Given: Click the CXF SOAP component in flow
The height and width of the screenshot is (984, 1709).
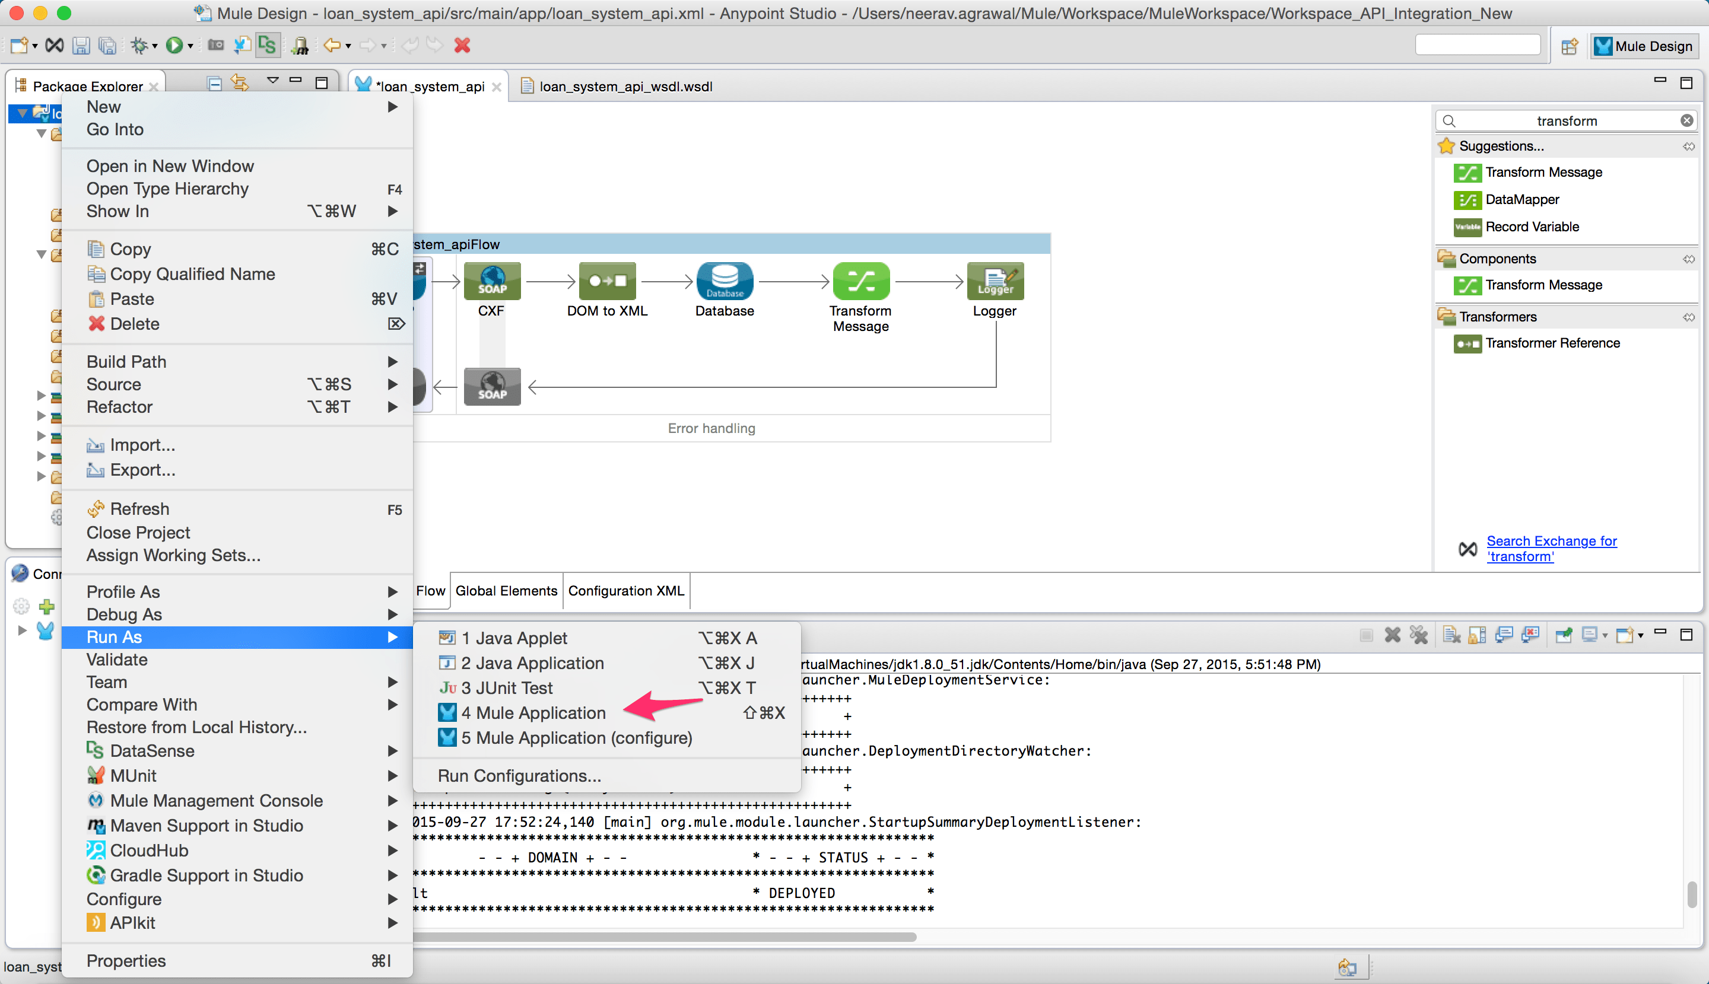Looking at the screenshot, I should pos(492,281).
